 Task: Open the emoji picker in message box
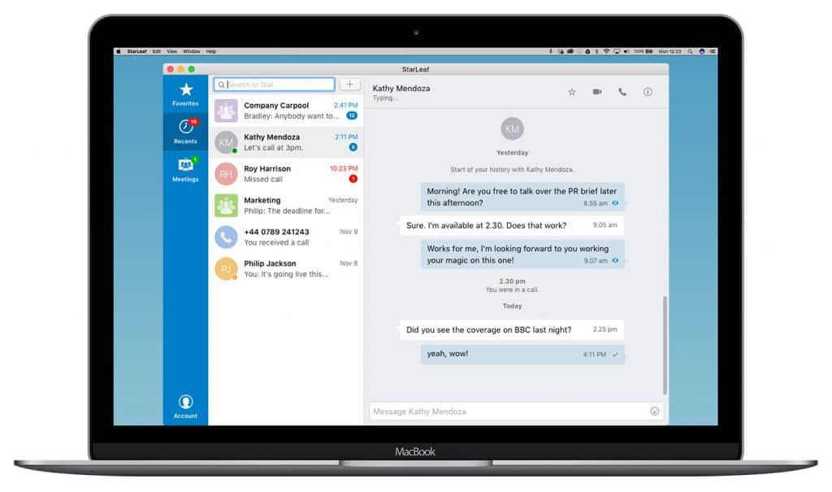[x=655, y=411]
